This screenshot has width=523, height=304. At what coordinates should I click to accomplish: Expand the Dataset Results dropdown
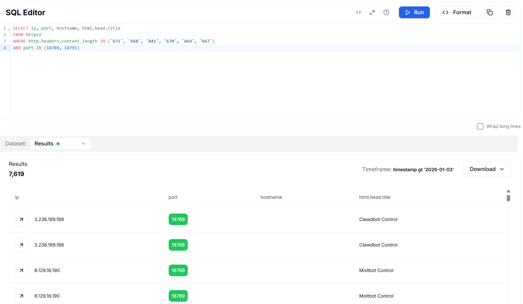(60, 144)
